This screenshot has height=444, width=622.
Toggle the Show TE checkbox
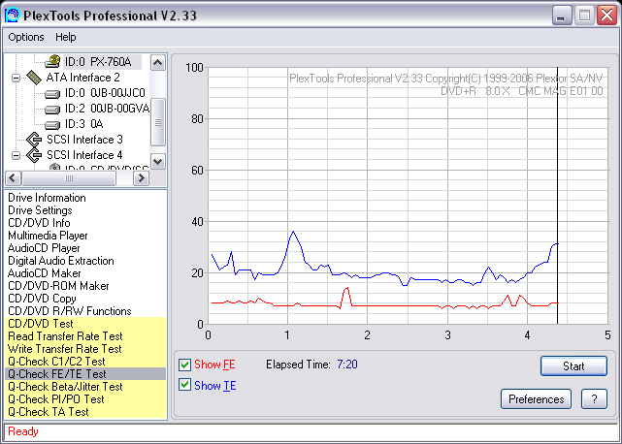[x=184, y=385]
